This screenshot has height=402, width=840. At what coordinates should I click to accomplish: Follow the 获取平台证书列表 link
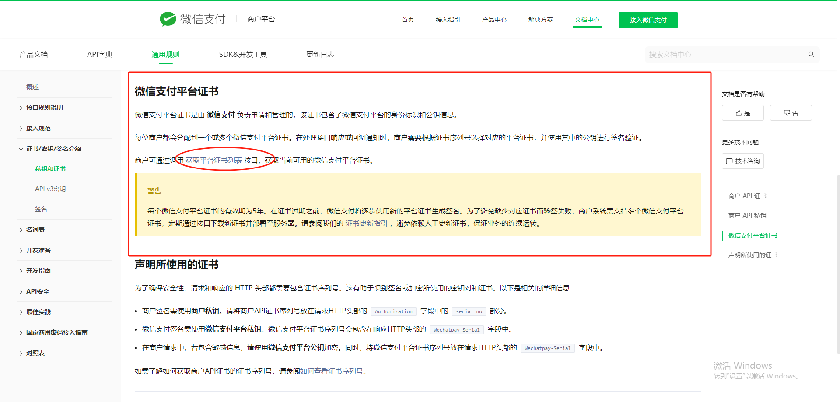(214, 161)
